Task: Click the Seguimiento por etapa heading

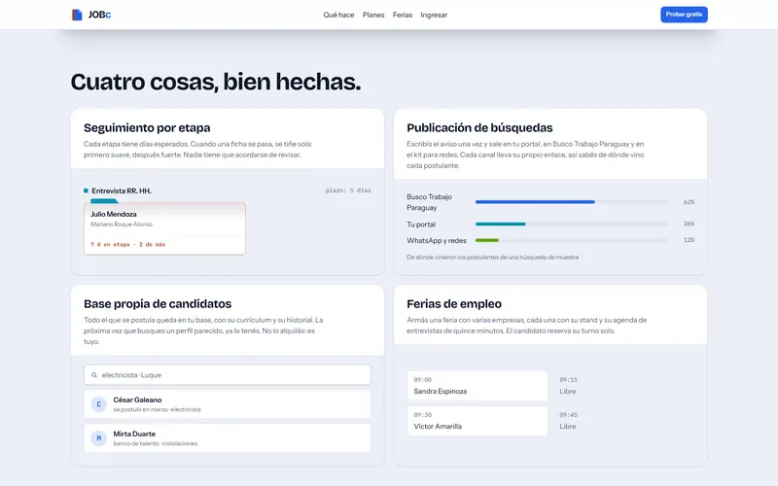Action: coord(147,128)
